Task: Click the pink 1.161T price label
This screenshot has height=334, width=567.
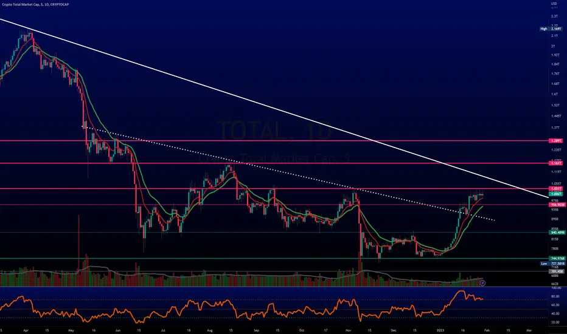Action: click(x=556, y=163)
